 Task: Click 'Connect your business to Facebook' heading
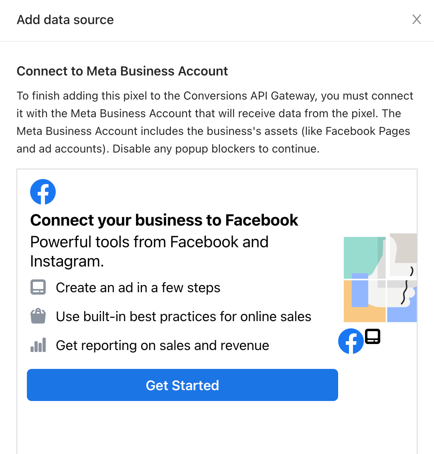[164, 220]
